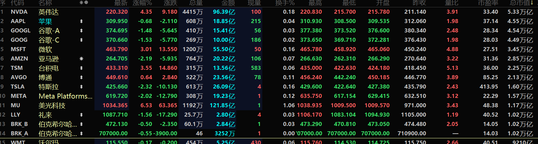Click MSFT latest price 463.790
This screenshot has height=144, width=538.
pos(117,49)
